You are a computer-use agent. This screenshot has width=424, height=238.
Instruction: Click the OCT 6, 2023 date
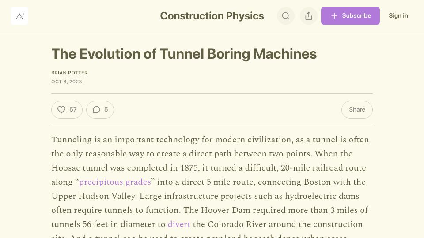67,82
